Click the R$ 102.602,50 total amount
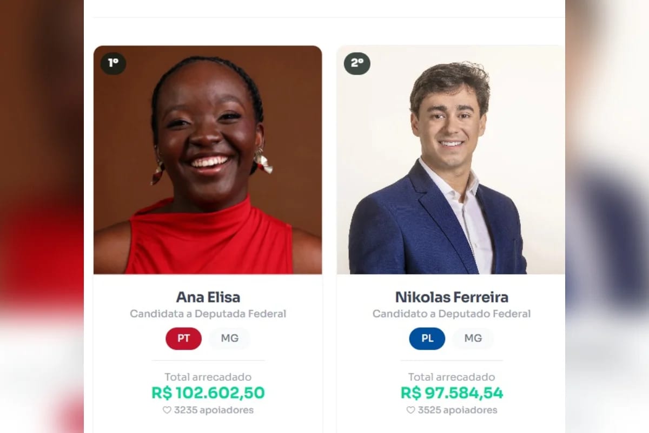The image size is (649, 433). coord(208,393)
